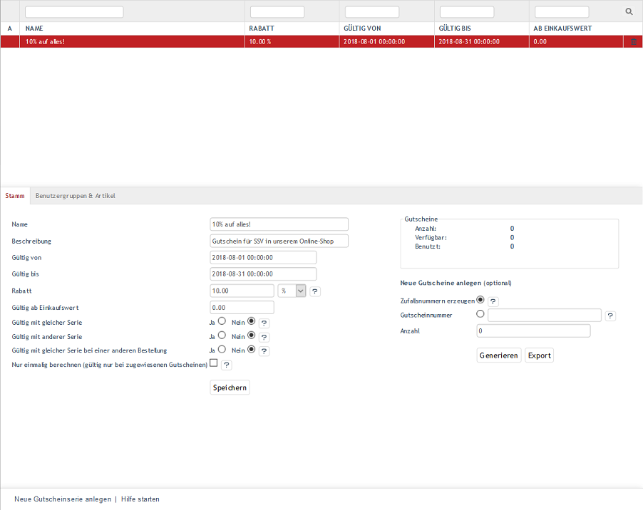The height and width of the screenshot is (510, 643).
Task: Click the Generieren button
Action: tap(499, 355)
